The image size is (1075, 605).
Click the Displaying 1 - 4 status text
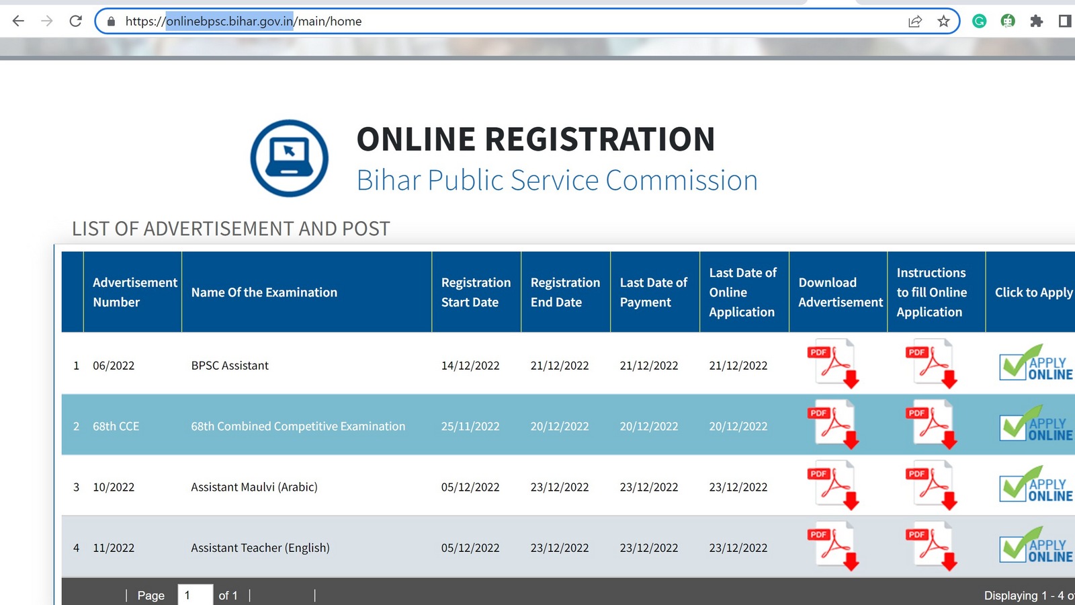(1029, 596)
